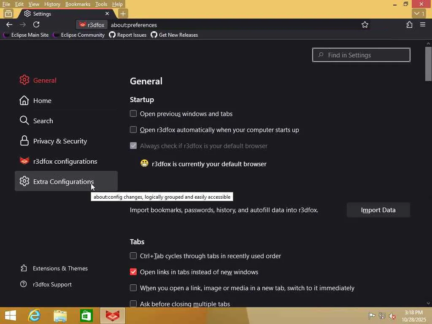Screen dimensions: 432x324
Task: Focus the Find in Settings search field
Action: pos(361,55)
